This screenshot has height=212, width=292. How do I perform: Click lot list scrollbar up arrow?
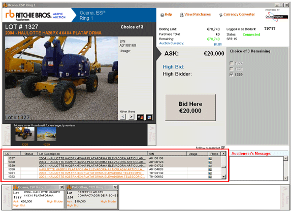tap(223, 154)
